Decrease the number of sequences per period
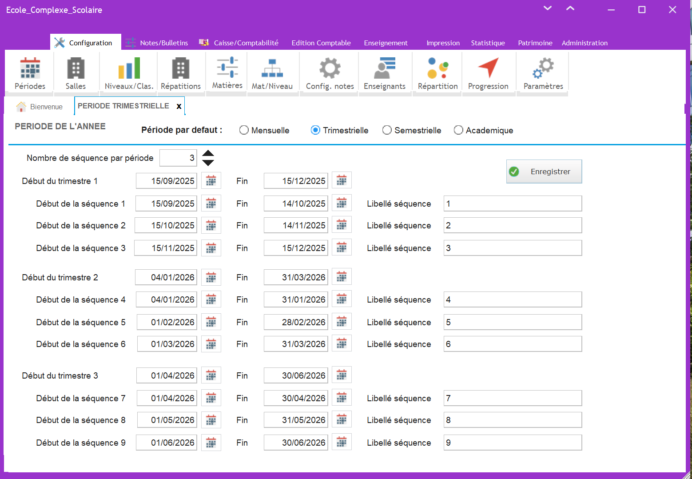Viewport: 692px width, 479px height. (208, 163)
